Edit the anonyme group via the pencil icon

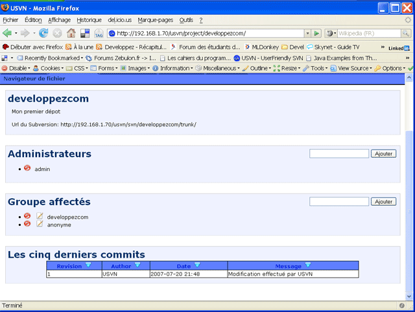click(x=40, y=224)
